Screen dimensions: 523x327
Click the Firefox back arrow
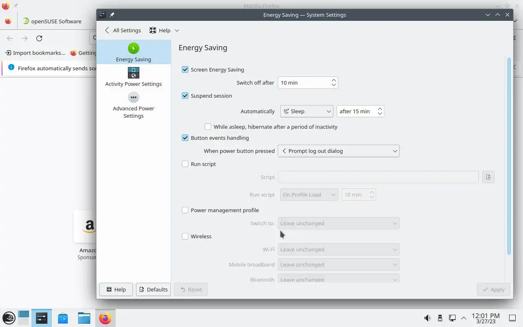pyautogui.click(x=10, y=38)
